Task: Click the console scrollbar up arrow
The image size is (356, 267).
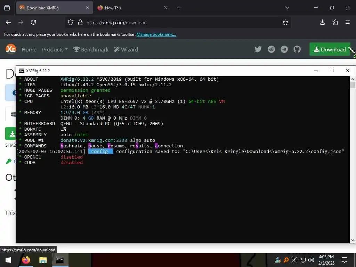Action: click(353, 79)
